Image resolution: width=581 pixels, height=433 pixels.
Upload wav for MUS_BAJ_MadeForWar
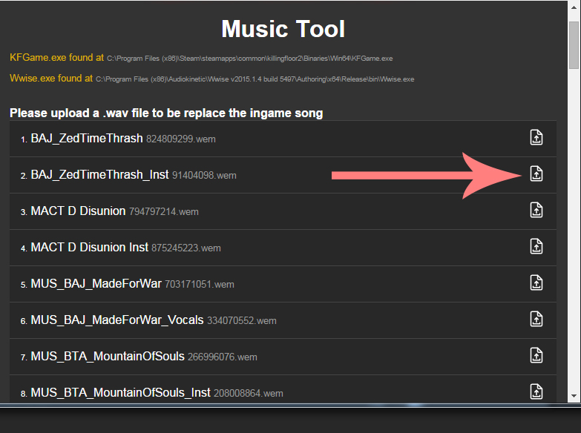point(536,283)
